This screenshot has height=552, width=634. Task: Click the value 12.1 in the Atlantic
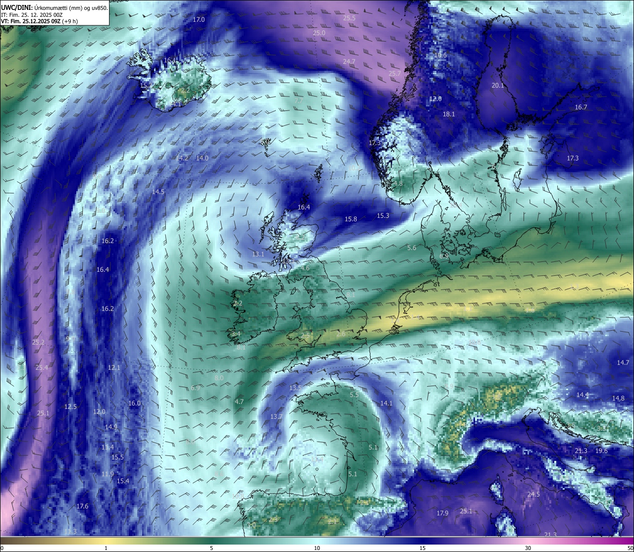(x=114, y=367)
